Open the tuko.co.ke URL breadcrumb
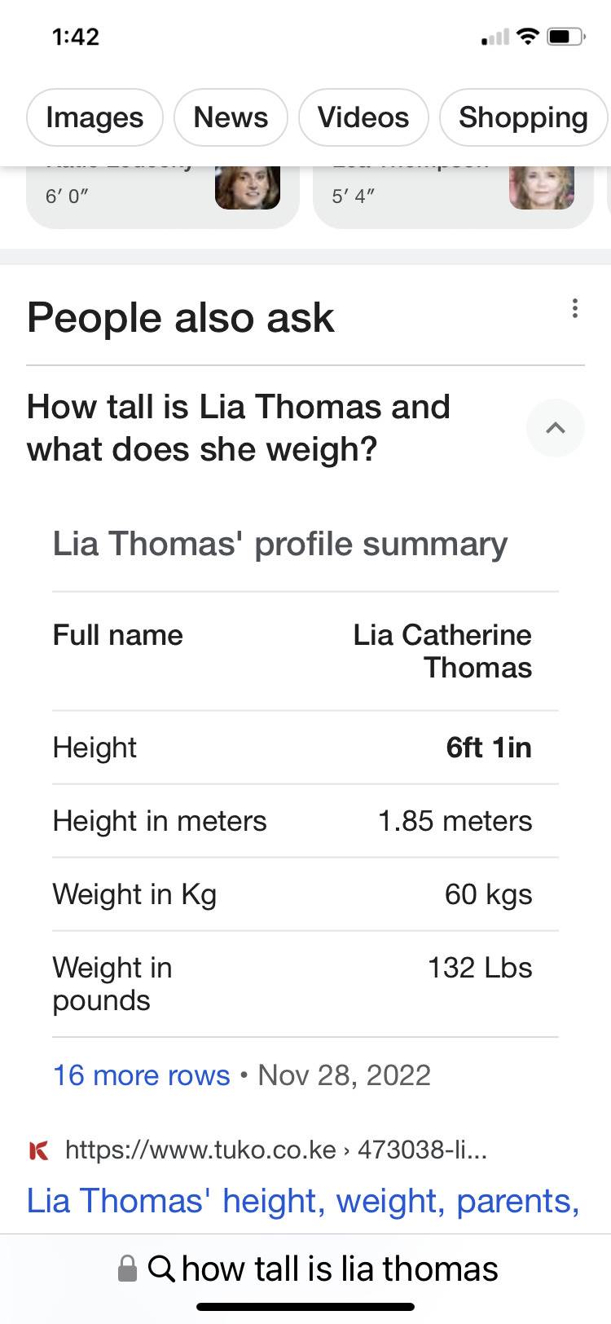The width and height of the screenshot is (611, 1324). point(275,1150)
